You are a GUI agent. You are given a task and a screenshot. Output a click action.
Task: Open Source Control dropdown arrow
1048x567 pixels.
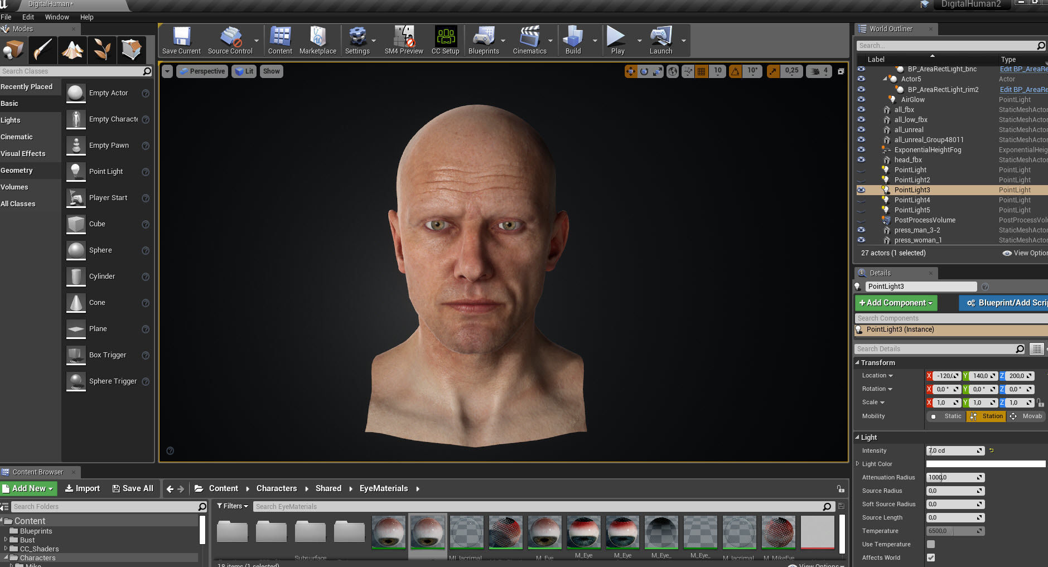click(257, 41)
